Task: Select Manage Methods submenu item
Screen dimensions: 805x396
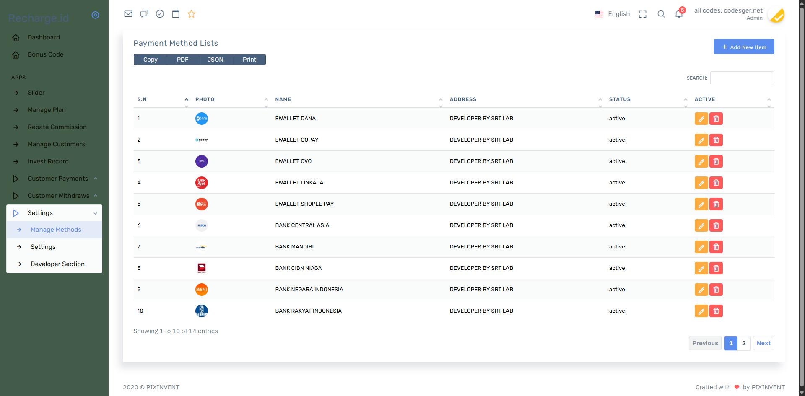Action: (x=55, y=230)
